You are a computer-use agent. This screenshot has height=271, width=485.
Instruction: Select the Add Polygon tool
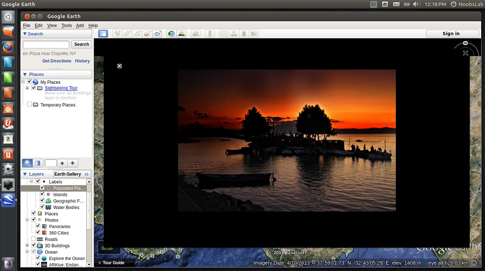point(128,34)
